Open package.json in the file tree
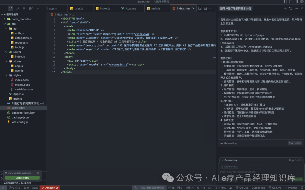 [x=20, y=117]
